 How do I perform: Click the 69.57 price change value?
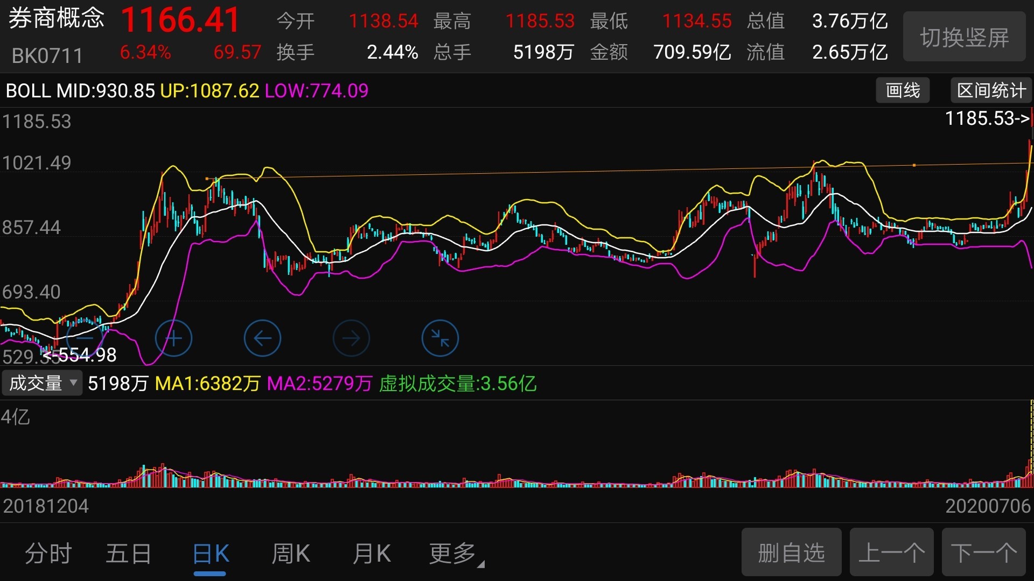click(237, 52)
